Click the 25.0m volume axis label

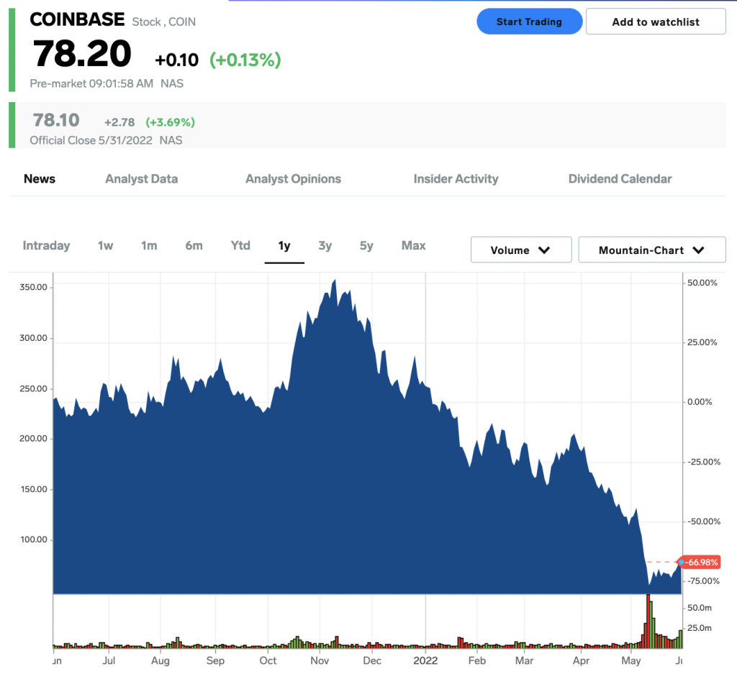coord(700,628)
